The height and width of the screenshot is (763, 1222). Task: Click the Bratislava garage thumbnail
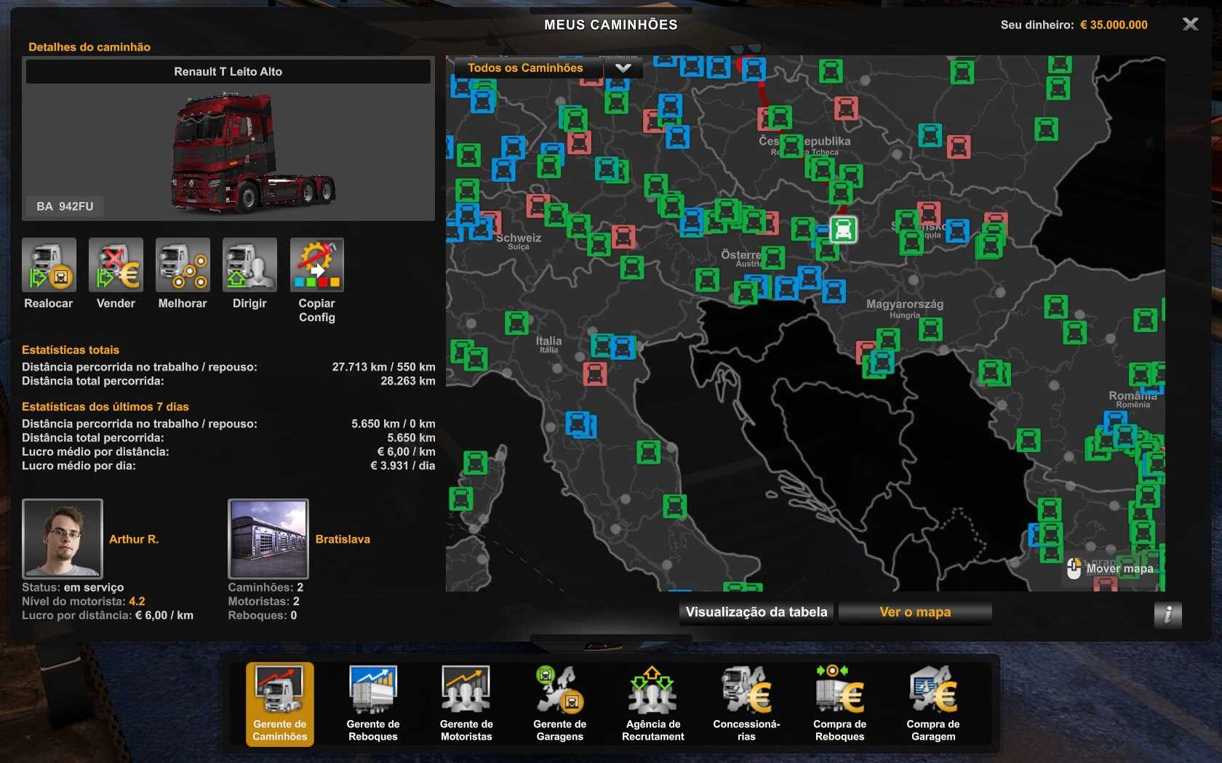[268, 538]
